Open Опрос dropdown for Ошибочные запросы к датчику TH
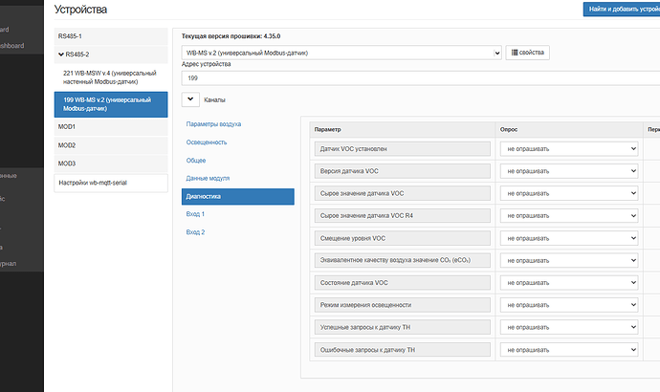 point(571,350)
